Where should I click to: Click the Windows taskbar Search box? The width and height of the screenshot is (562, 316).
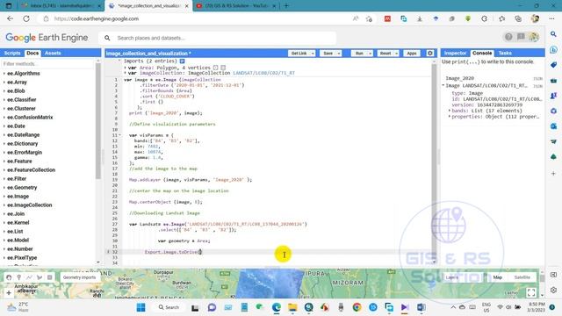click(169, 307)
